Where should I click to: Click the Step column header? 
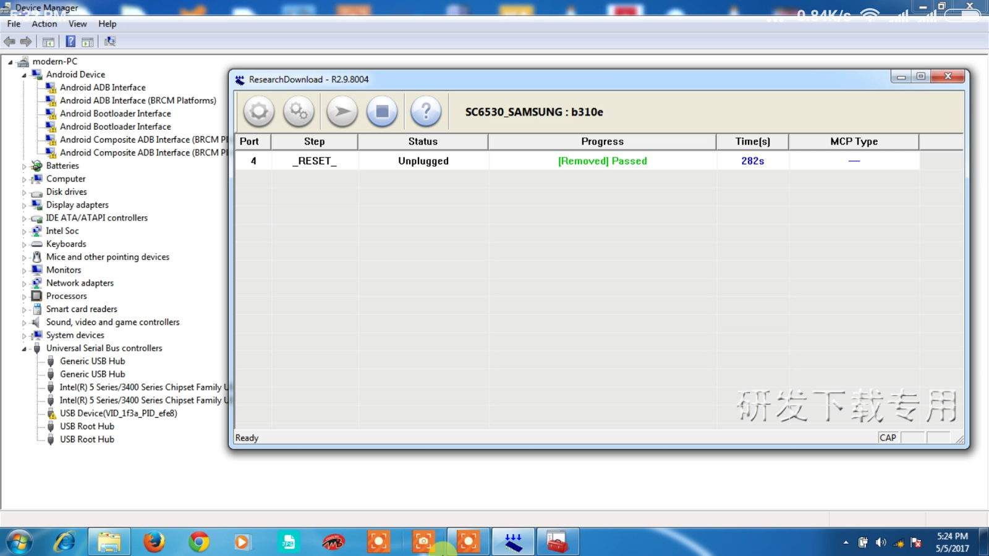(314, 141)
